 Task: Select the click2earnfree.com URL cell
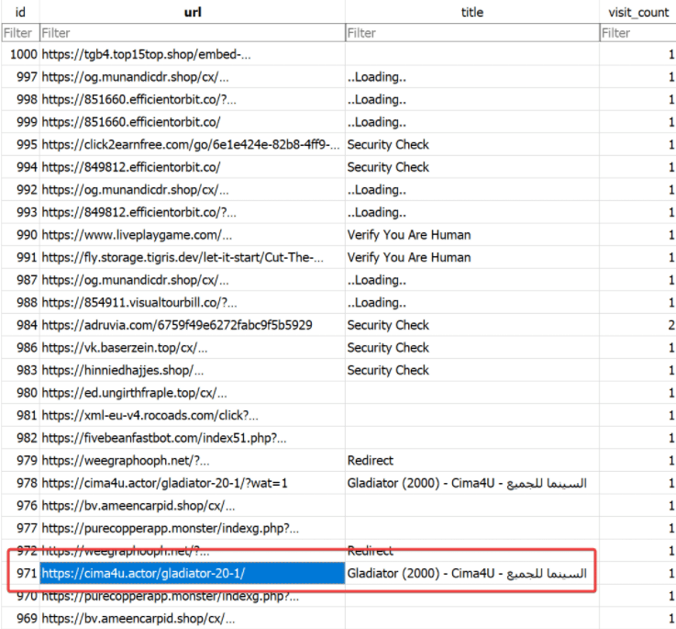pos(193,144)
